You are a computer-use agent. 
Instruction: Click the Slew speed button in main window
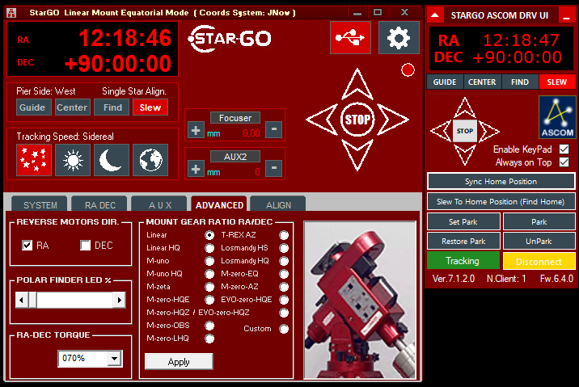(150, 107)
